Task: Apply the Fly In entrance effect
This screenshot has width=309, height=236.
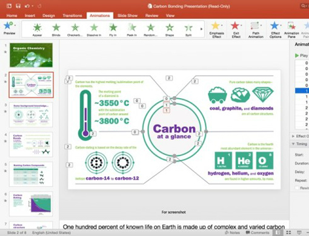Action: [x=113, y=30]
